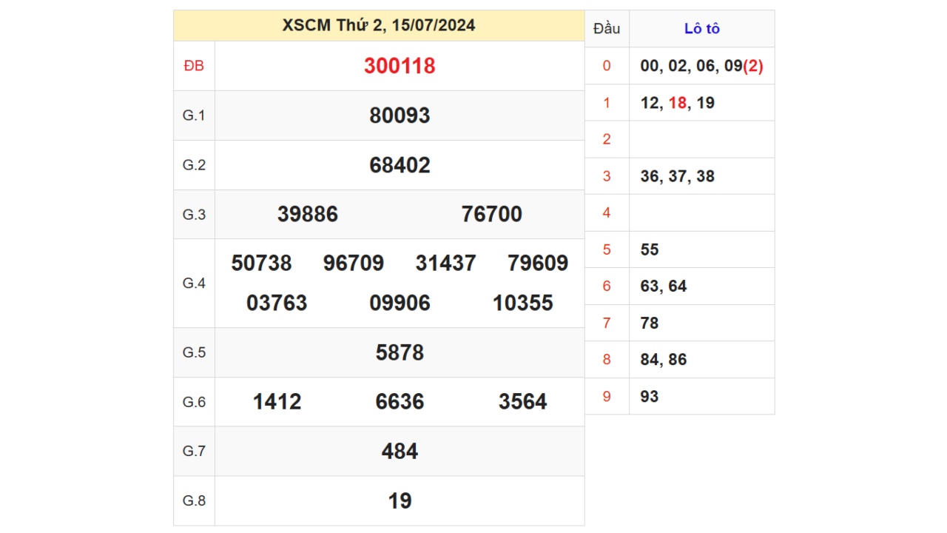Click the Đầu 6 cell
Viewport: 947px width, 533px height.
[607, 286]
